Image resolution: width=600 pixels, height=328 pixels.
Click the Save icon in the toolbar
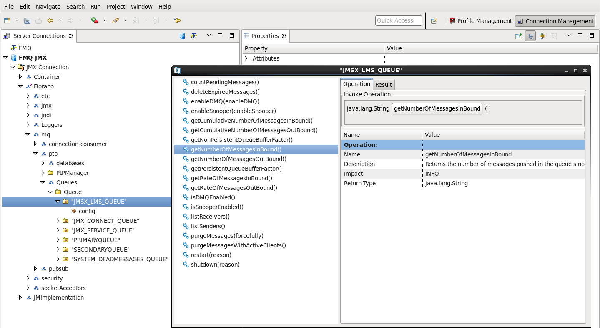coord(27,20)
